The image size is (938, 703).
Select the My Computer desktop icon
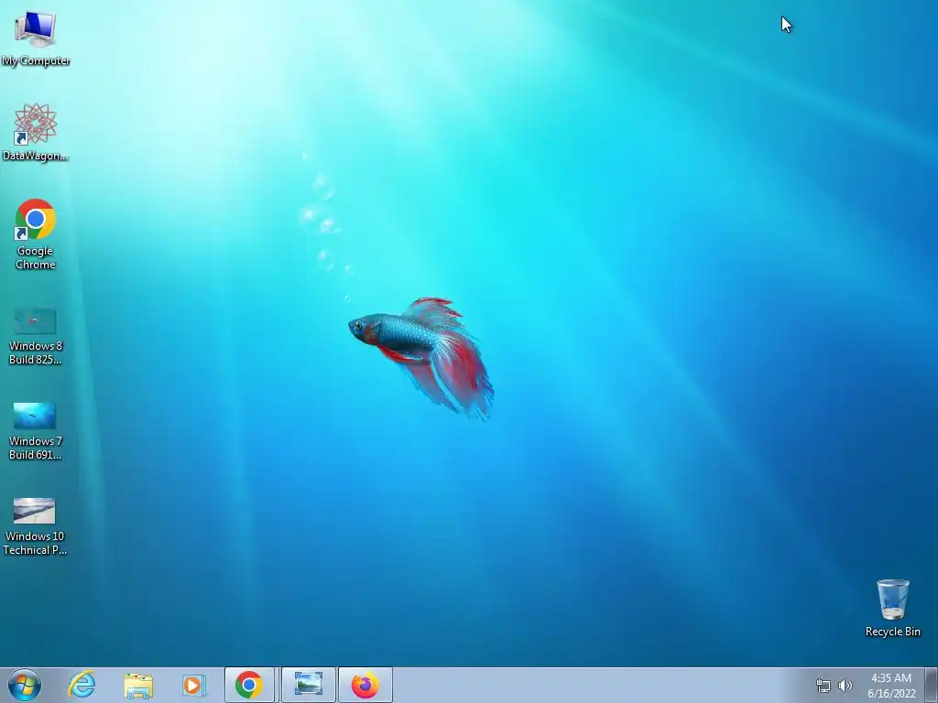click(x=36, y=38)
